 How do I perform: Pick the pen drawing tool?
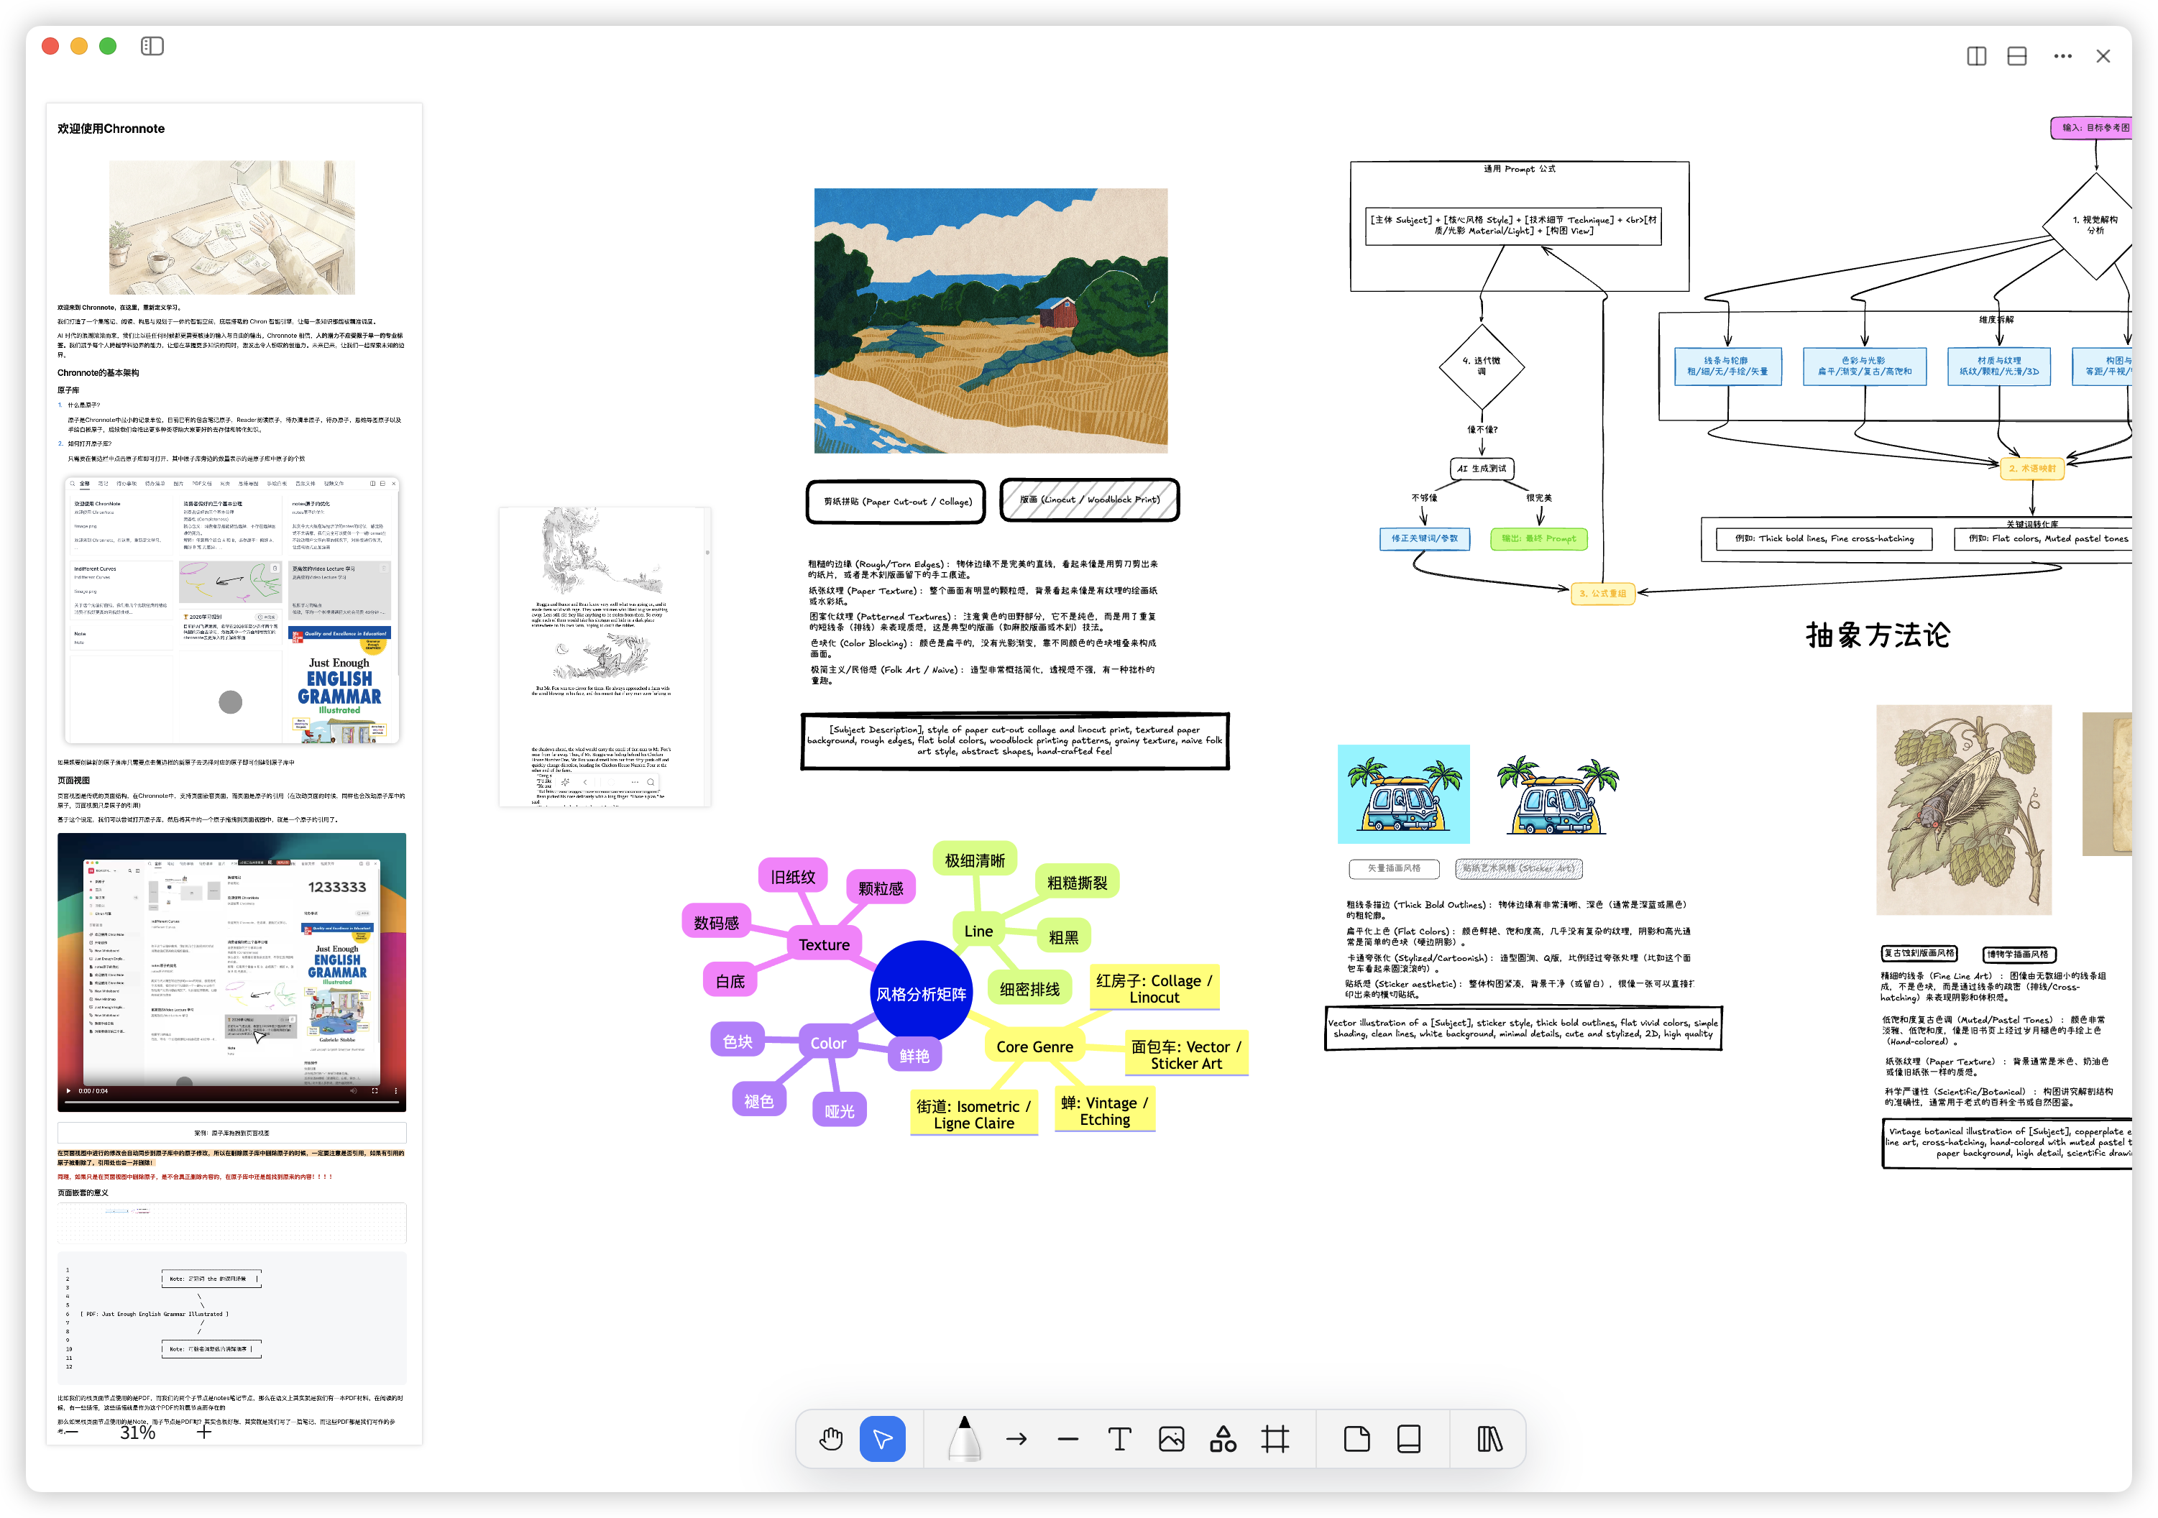(963, 1439)
